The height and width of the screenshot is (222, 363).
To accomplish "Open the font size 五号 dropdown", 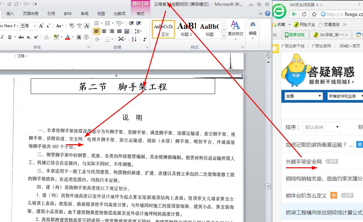I will point(35,26).
